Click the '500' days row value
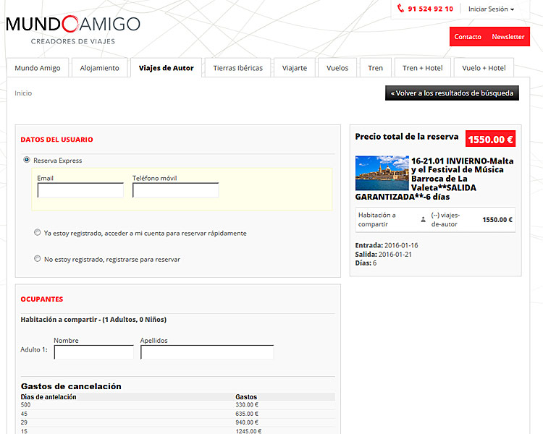 point(25,404)
